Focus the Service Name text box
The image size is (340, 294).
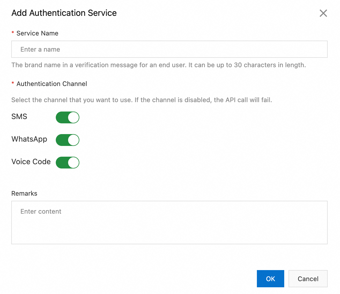pos(169,49)
